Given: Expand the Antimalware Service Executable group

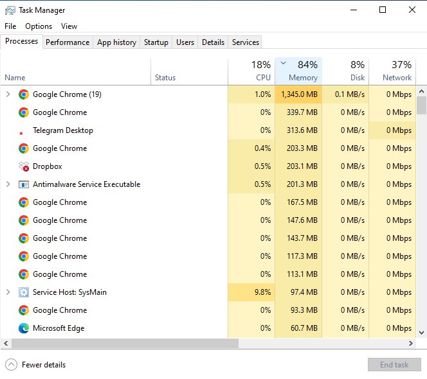Looking at the screenshot, I should (8, 184).
